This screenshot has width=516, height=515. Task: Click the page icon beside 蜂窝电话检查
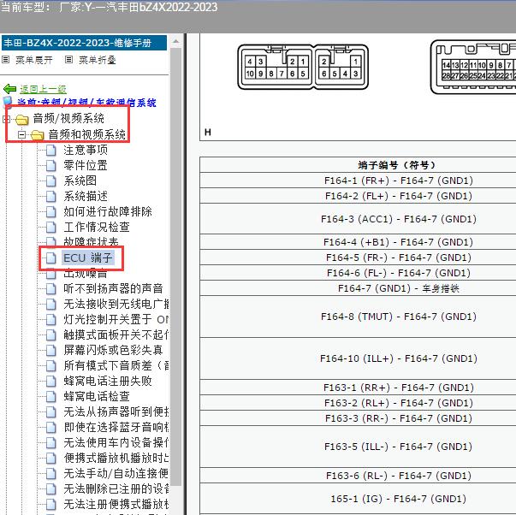click(x=51, y=396)
